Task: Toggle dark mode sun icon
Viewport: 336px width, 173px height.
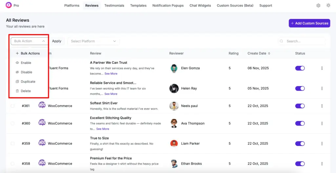Action: tap(328, 6)
